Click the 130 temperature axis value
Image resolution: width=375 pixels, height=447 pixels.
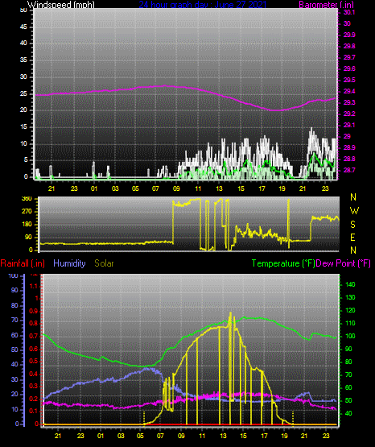[x=350, y=297]
